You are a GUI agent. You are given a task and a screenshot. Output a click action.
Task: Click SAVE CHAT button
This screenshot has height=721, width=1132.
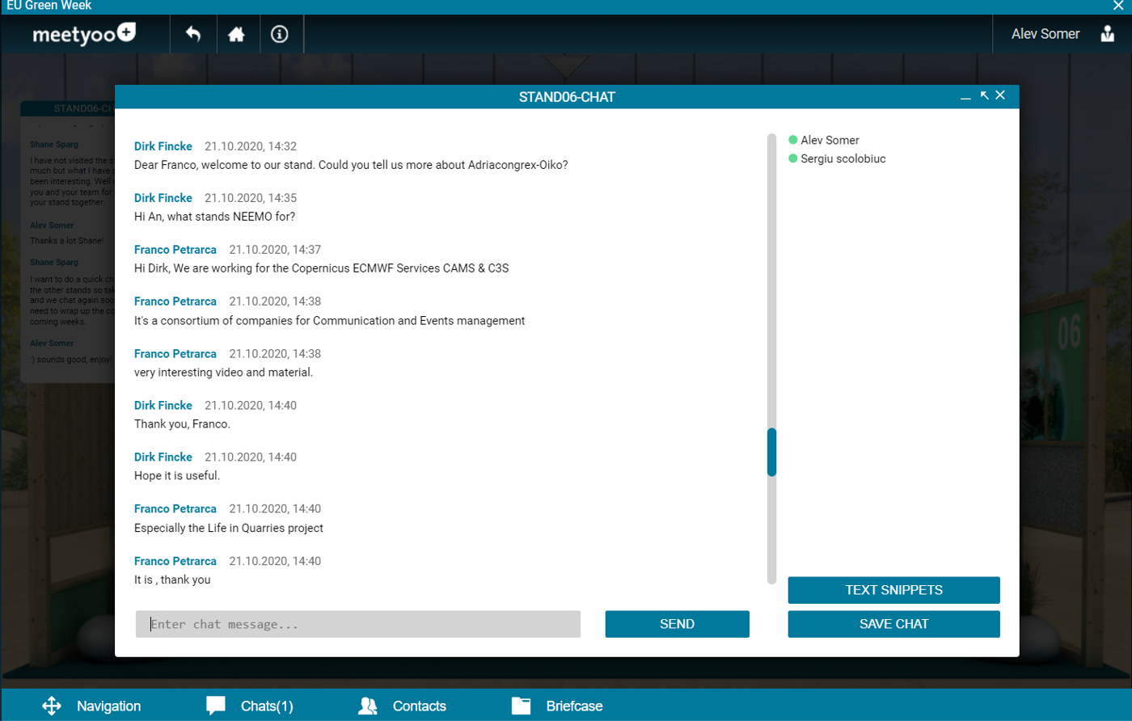click(x=893, y=624)
